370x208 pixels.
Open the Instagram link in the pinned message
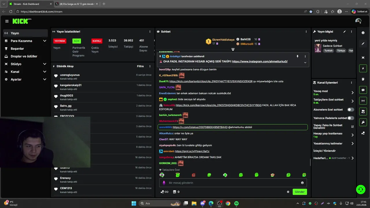point(260,62)
